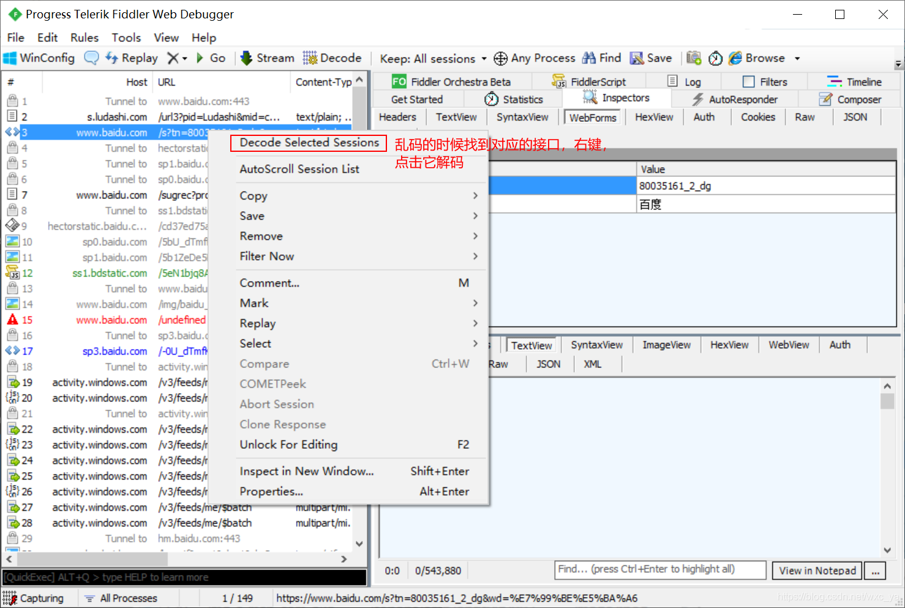
Task: Click the comment speech bubble icon
Action: point(91,58)
